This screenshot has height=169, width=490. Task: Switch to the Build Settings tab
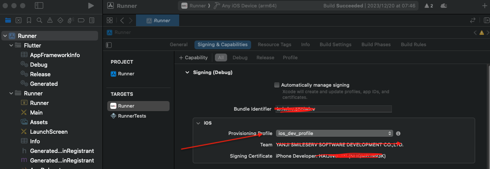tap(335, 45)
